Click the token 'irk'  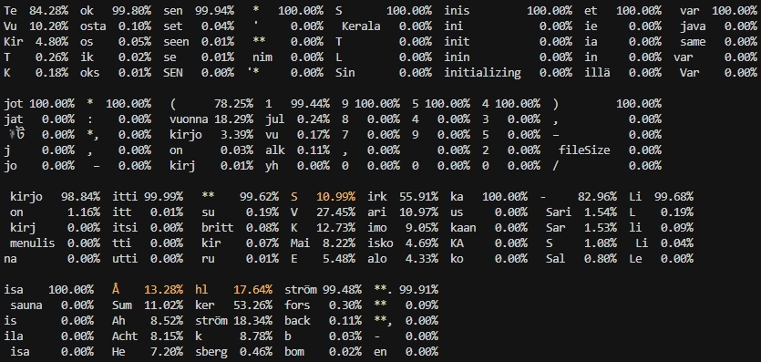377,197
